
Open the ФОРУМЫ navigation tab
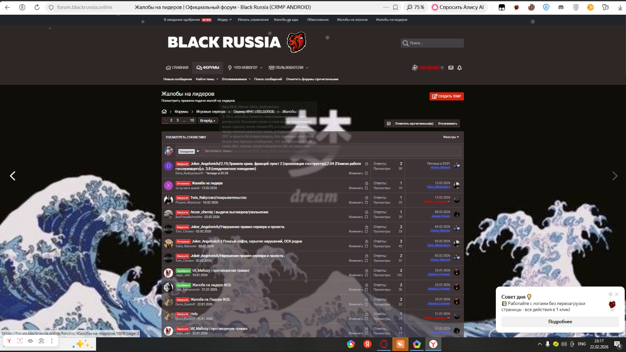pos(208,68)
